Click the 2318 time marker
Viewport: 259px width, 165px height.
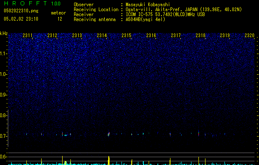201,35
